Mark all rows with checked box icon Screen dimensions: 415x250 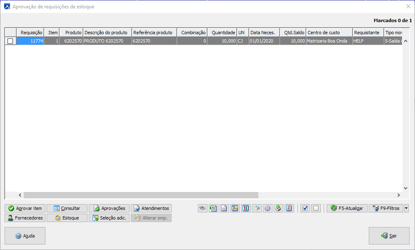(305, 208)
